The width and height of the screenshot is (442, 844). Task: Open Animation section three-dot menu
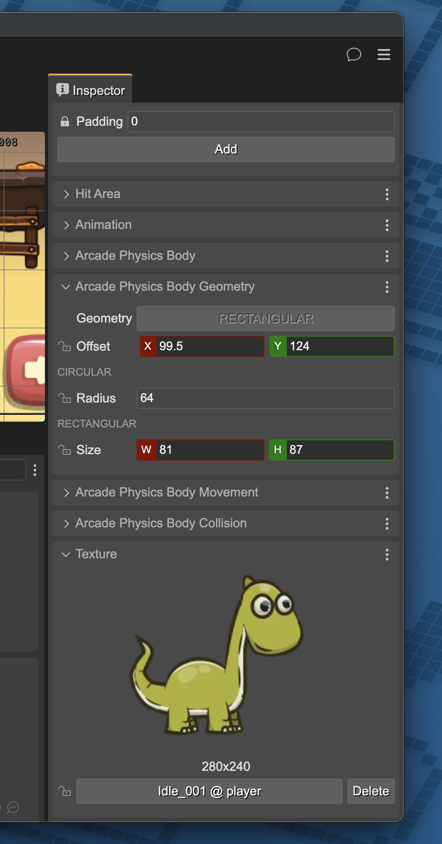point(387,225)
